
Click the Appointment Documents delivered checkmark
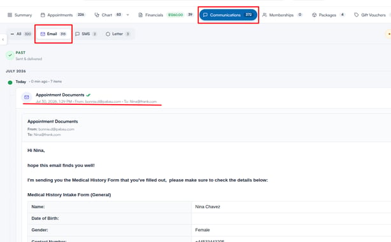(x=89, y=95)
